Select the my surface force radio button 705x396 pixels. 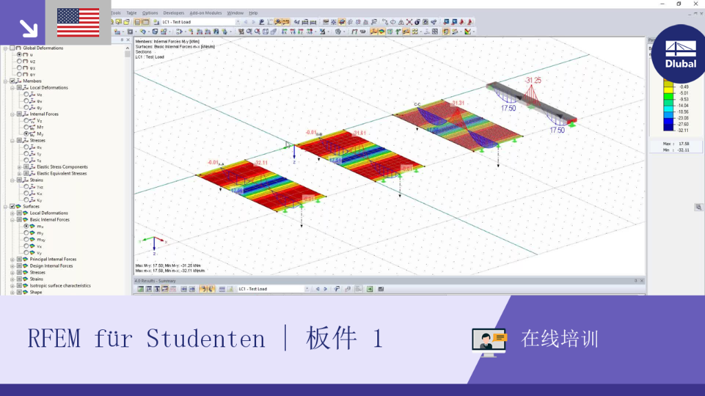[x=26, y=233]
